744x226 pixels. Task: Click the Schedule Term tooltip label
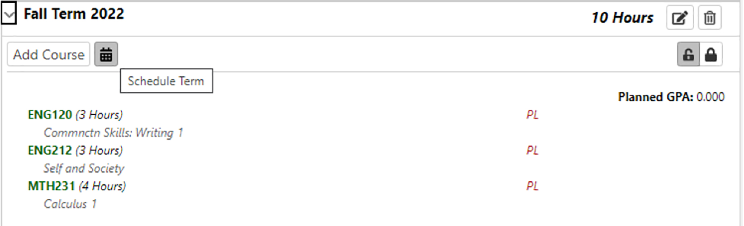point(166,81)
